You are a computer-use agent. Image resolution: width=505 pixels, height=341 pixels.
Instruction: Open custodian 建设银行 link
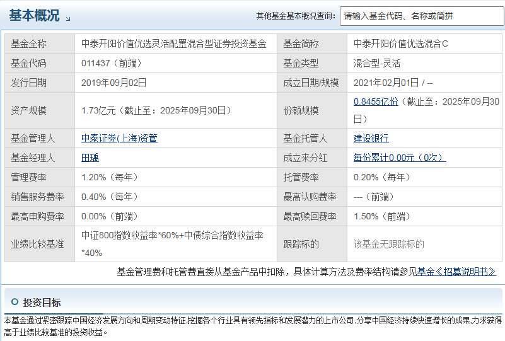371,138
